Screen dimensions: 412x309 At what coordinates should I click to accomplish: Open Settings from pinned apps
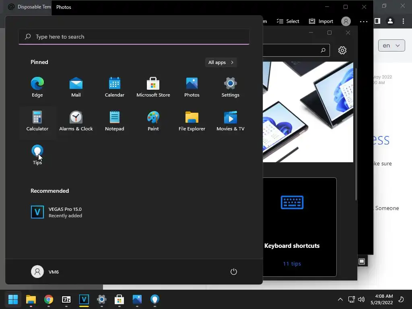pyautogui.click(x=231, y=87)
